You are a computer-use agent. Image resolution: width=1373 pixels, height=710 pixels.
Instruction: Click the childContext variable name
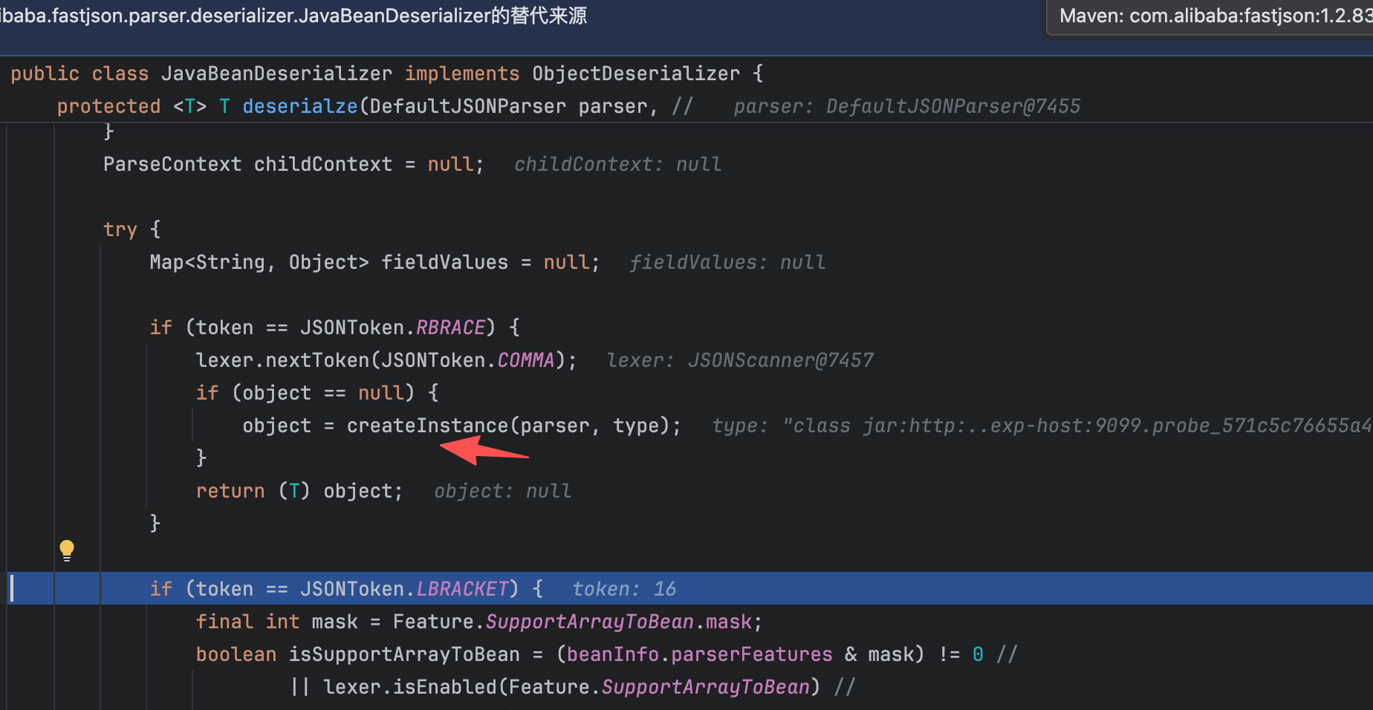click(x=323, y=164)
